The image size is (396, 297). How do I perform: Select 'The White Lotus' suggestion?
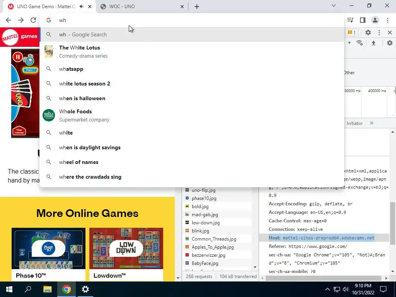pyautogui.click(x=192, y=51)
